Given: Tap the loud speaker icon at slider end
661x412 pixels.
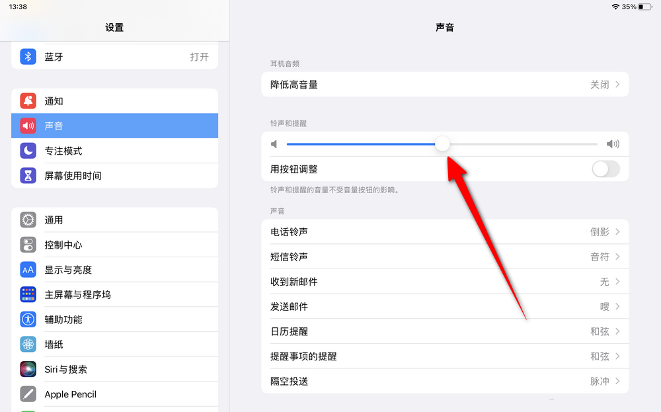Looking at the screenshot, I should click(613, 144).
